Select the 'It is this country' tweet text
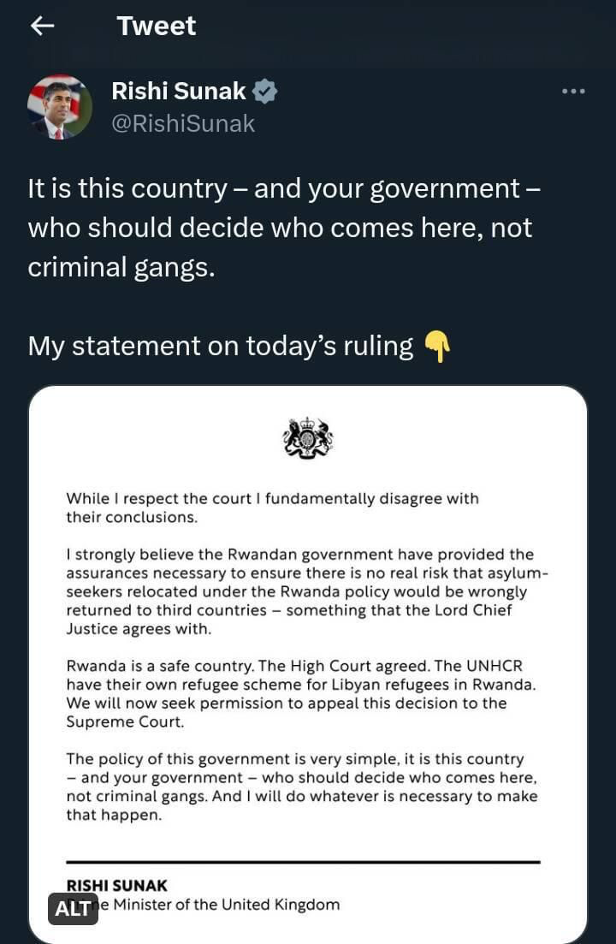 click(x=284, y=229)
